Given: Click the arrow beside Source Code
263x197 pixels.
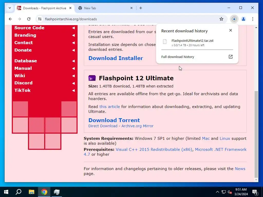Looking at the screenshot, I should coord(73,28).
